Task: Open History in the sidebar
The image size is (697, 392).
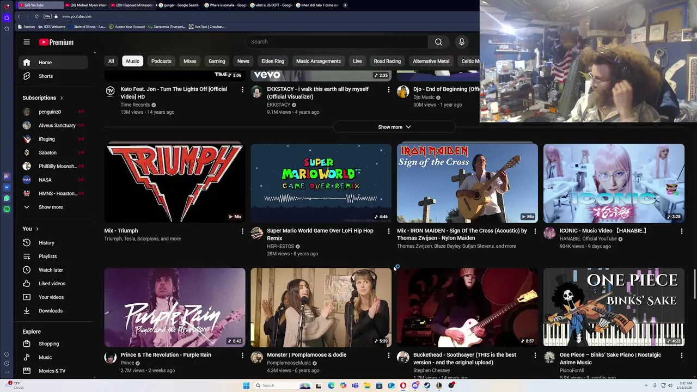Action: (x=53, y=243)
